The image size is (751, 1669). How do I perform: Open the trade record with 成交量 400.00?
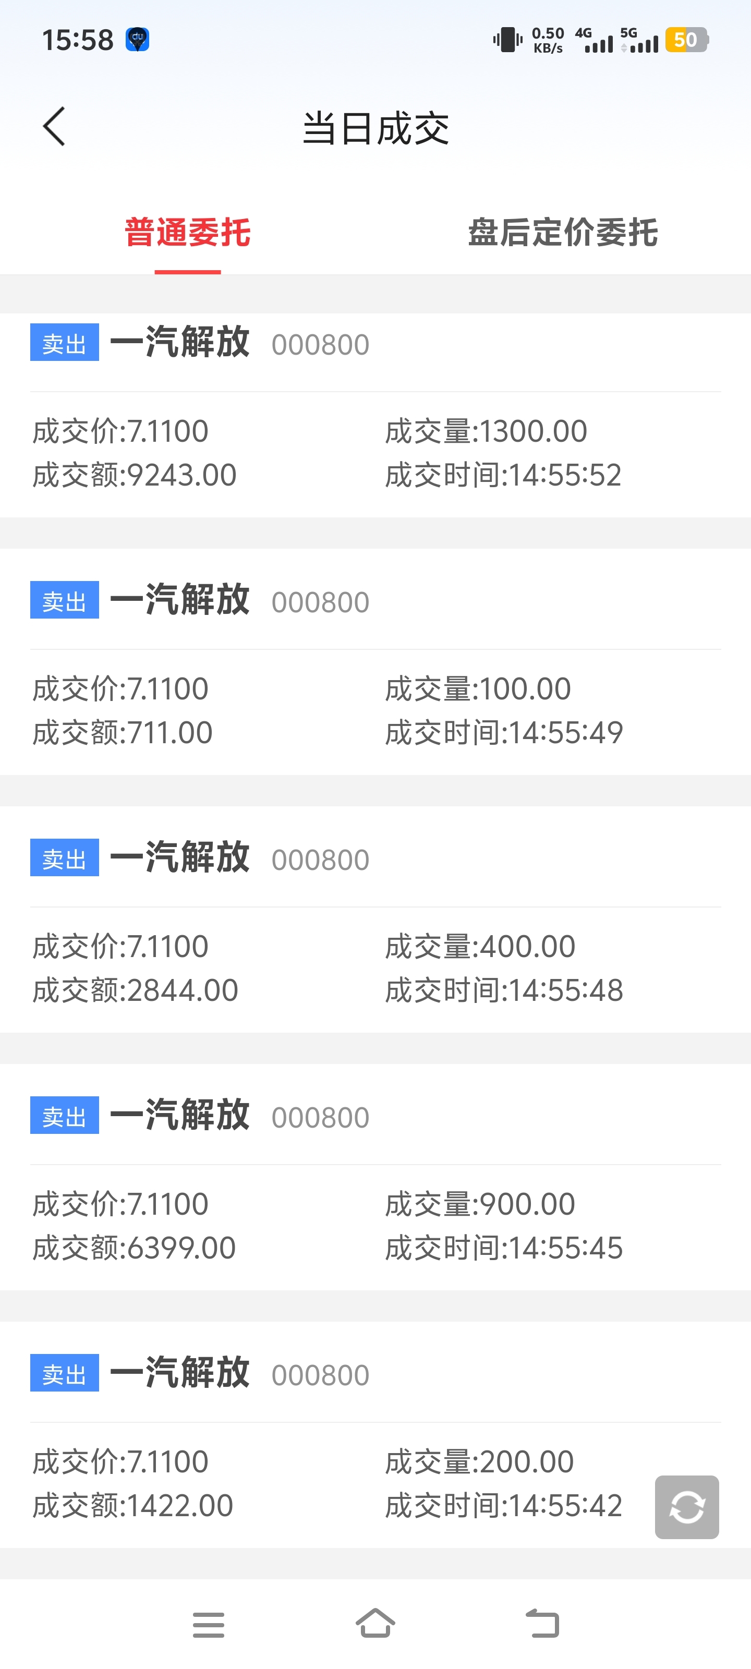(x=375, y=920)
